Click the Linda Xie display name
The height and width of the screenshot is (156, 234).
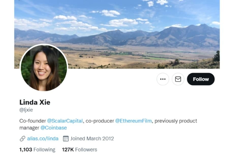point(35,102)
